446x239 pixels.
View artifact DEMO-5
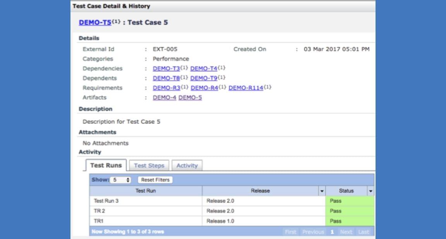click(190, 98)
